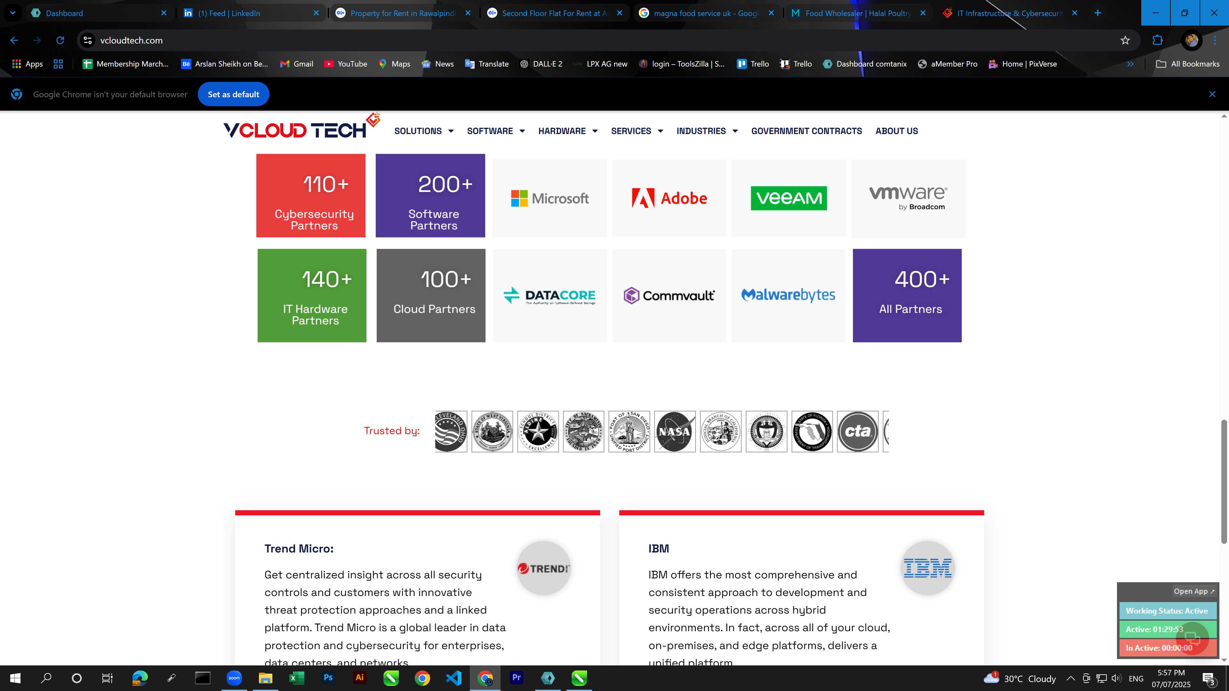Open 200+ Software Partners tile
Screen dimensions: 1229x691
point(430,195)
